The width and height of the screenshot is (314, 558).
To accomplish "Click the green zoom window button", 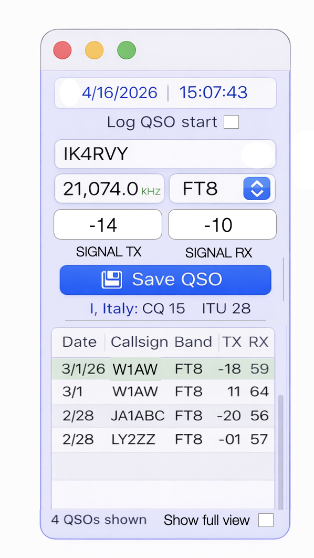I will pyautogui.click(x=127, y=50).
